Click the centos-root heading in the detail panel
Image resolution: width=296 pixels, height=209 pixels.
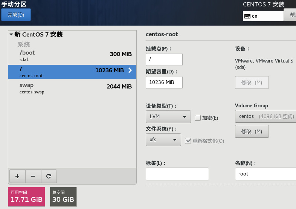click(162, 34)
